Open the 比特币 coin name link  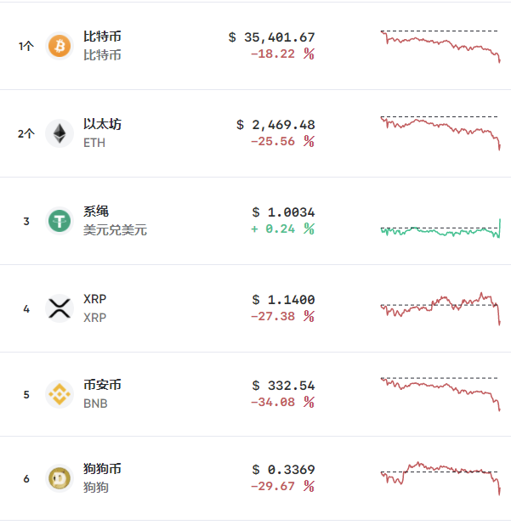click(x=102, y=37)
